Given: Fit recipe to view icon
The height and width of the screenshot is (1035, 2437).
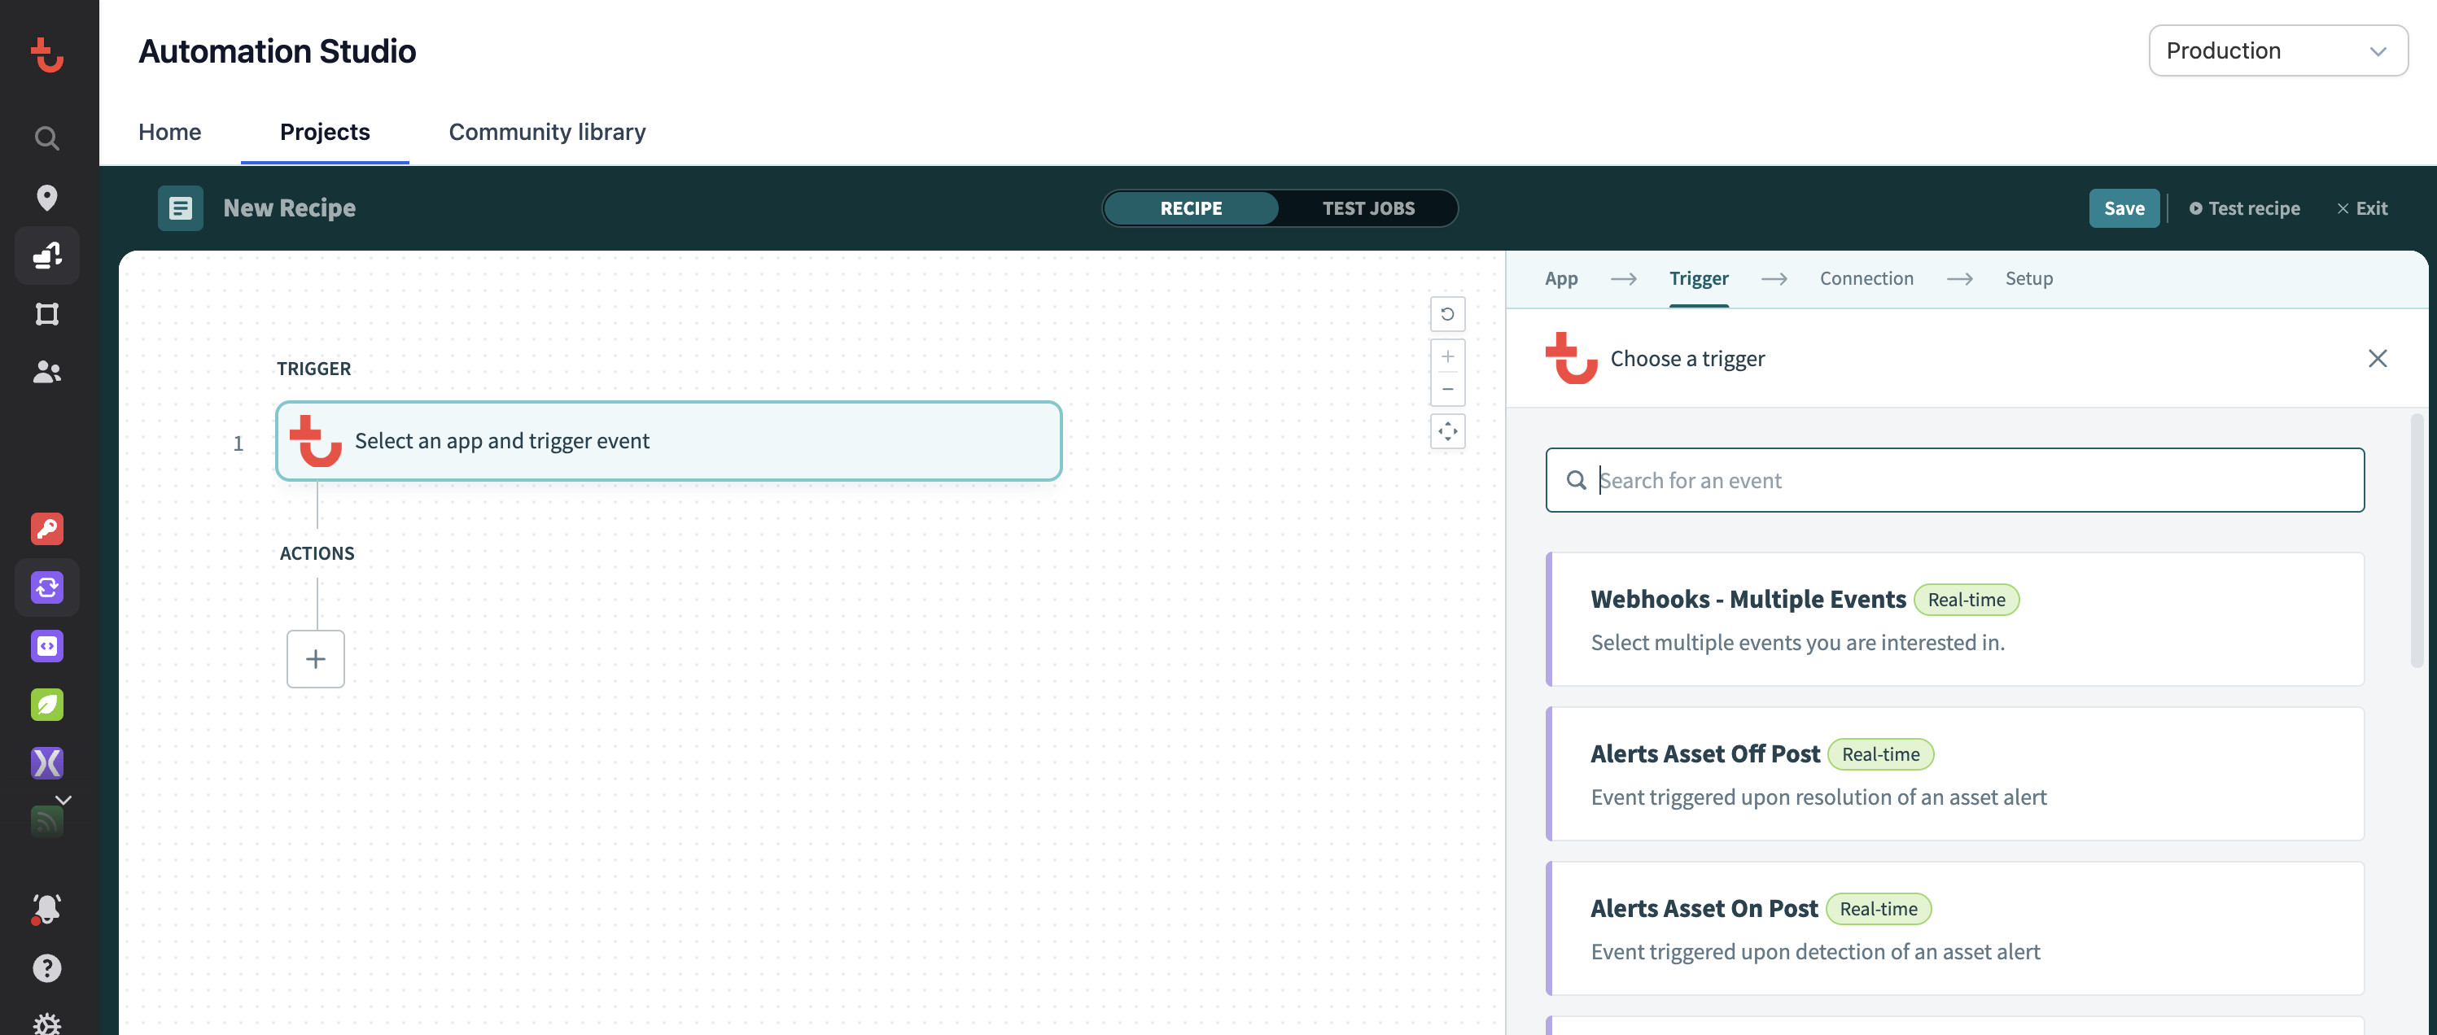Looking at the screenshot, I should (x=1446, y=431).
